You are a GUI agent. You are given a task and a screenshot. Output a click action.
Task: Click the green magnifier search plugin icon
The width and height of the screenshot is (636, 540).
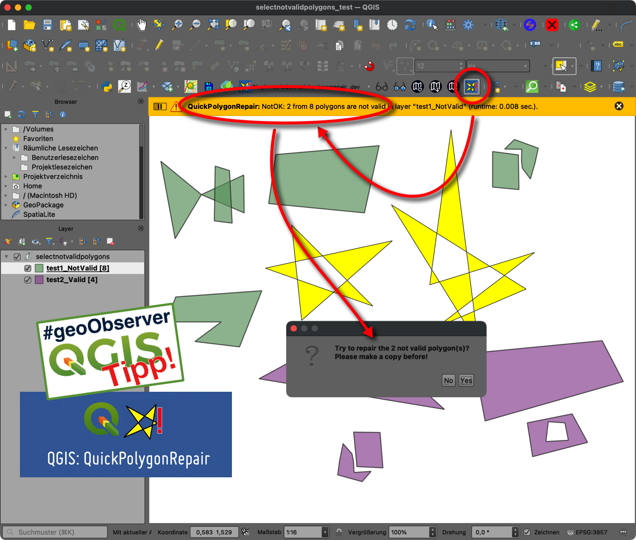pos(532,87)
